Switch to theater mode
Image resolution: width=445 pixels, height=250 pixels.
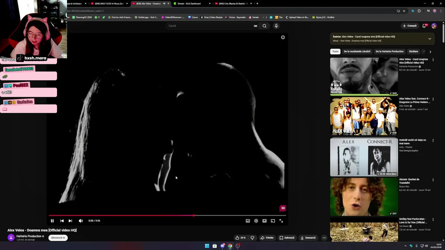(x=265, y=221)
